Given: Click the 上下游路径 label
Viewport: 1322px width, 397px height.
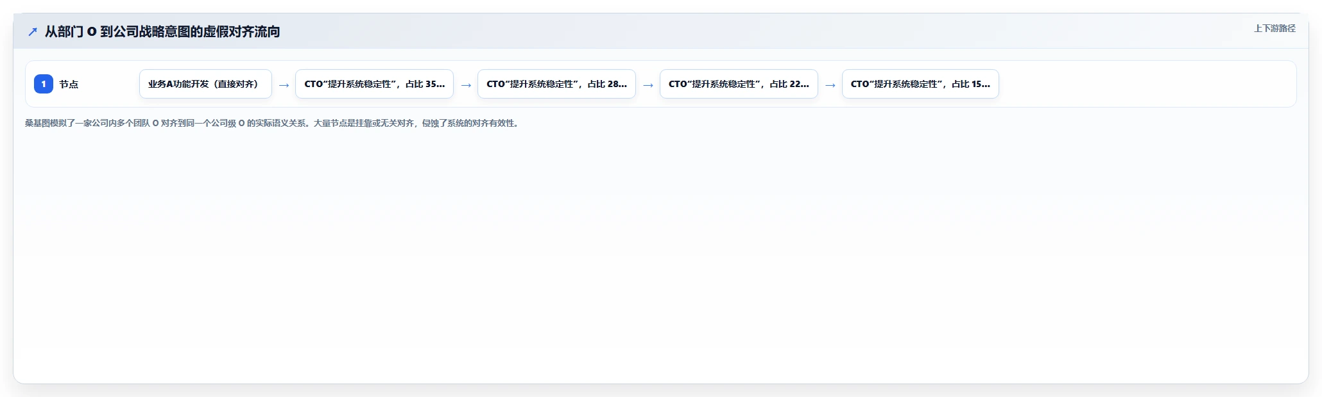Looking at the screenshot, I should [1275, 28].
